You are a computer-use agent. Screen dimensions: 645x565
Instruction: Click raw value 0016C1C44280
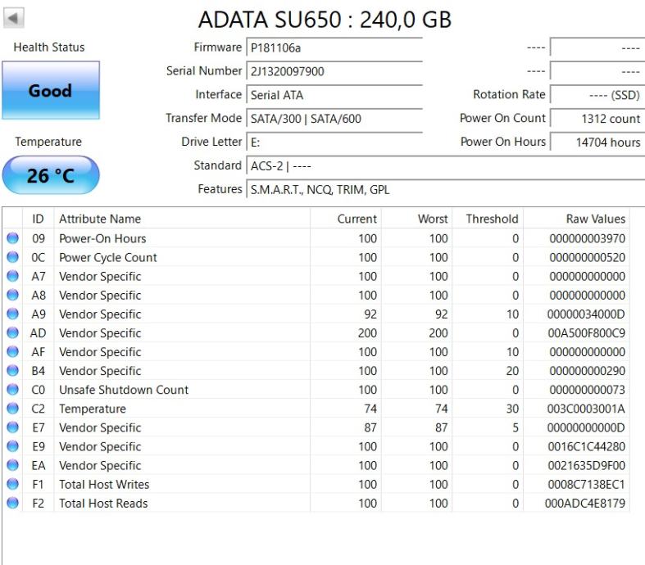click(x=586, y=446)
